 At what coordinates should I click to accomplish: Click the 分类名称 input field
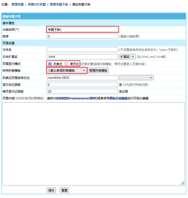coord(82,29)
